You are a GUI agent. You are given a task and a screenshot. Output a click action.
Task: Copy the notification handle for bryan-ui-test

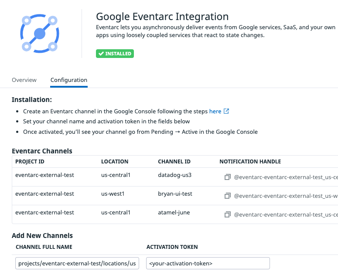click(227, 196)
